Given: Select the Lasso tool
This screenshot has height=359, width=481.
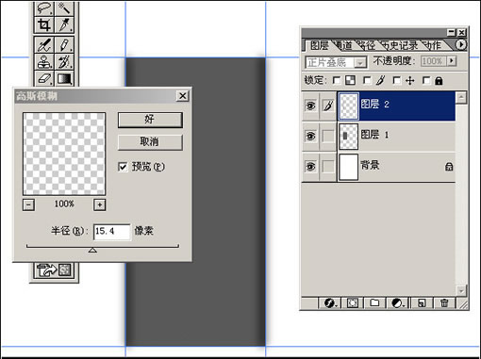Looking at the screenshot, I should point(44,8).
